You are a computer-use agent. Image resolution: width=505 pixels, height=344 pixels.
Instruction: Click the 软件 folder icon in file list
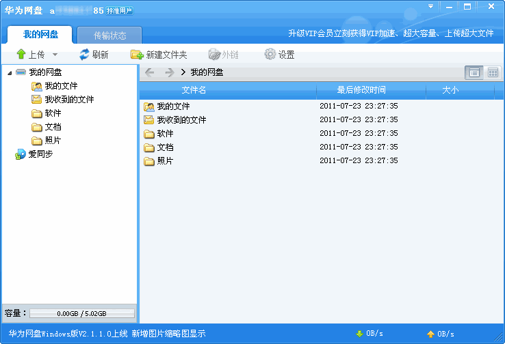[148, 134]
